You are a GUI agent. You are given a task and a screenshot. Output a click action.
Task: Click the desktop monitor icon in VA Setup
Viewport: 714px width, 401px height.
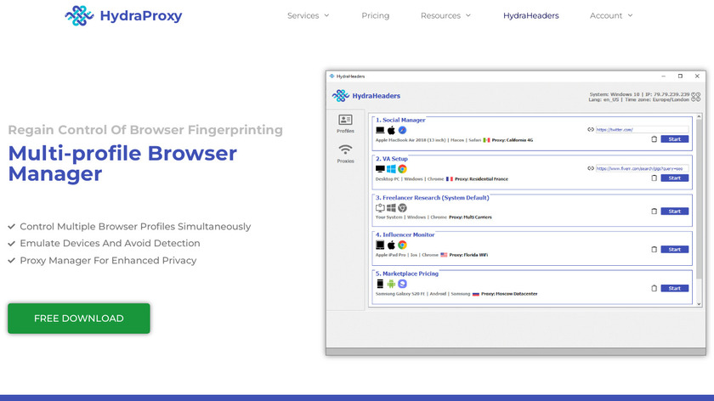click(x=380, y=169)
